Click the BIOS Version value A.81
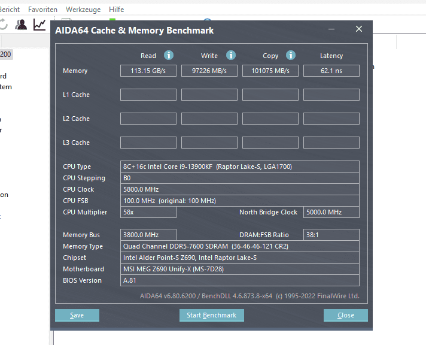 [x=239, y=280]
